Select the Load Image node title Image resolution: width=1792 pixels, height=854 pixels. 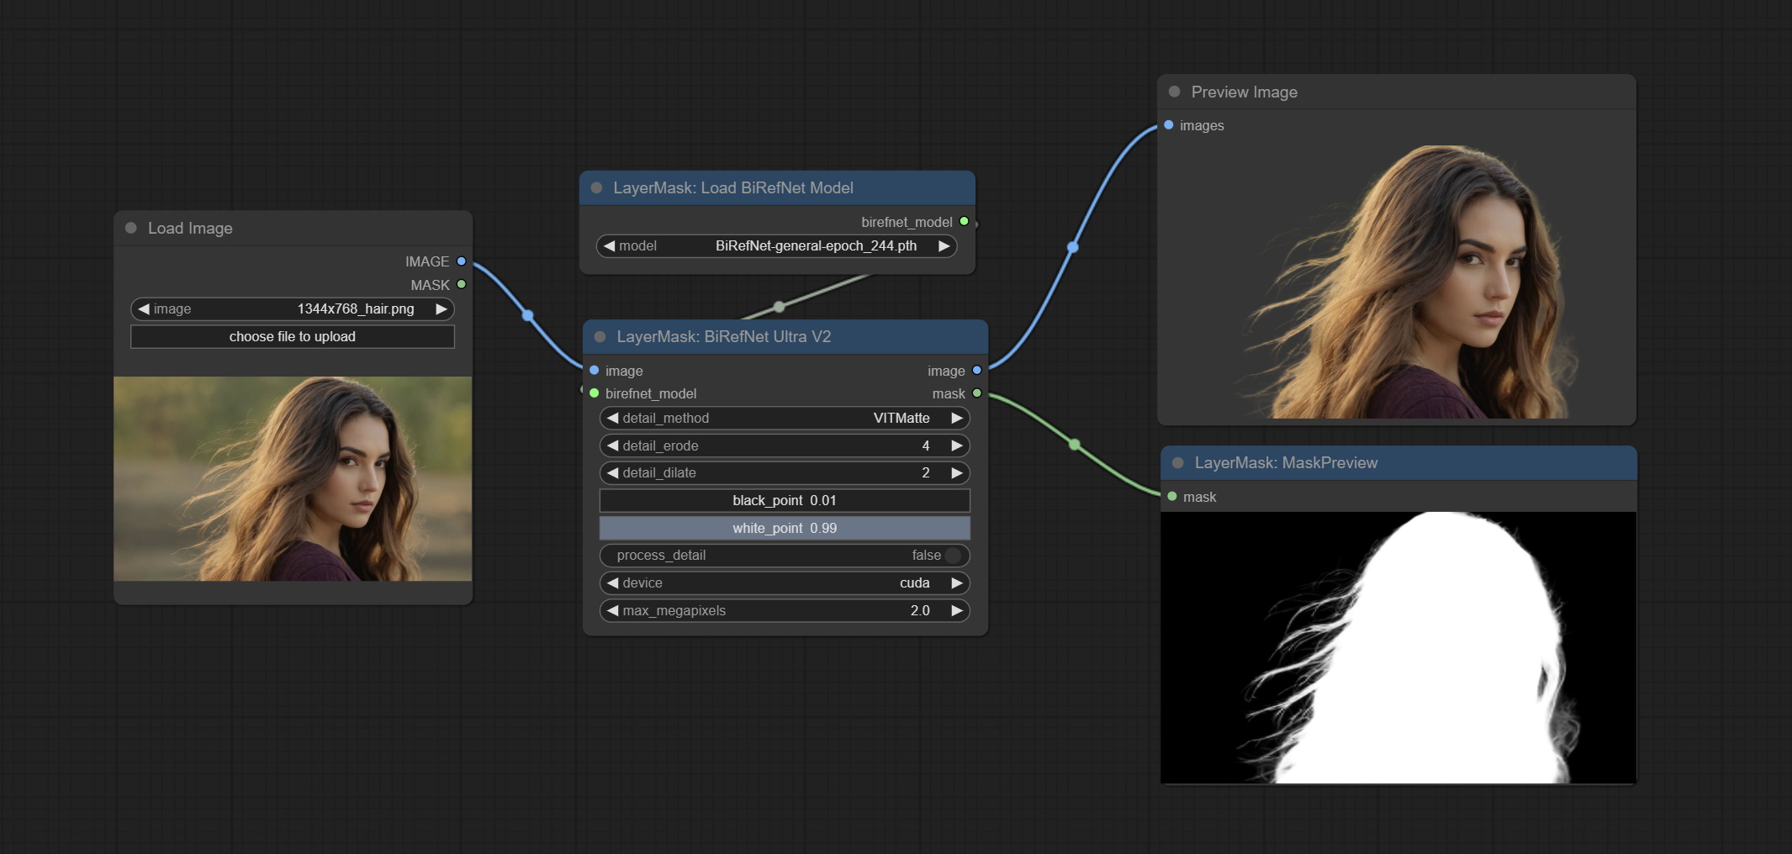[190, 228]
